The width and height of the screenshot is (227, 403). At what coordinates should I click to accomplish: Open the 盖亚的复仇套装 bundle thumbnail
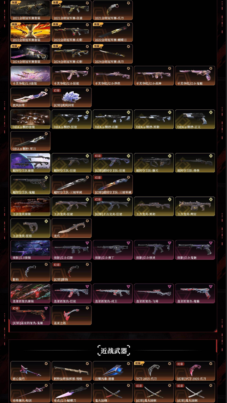point(31,294)
